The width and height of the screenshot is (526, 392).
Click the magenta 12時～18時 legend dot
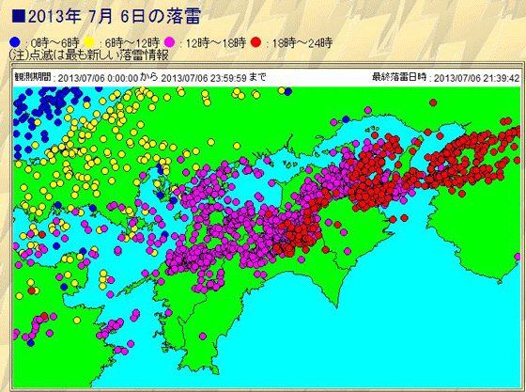point(170,42)
